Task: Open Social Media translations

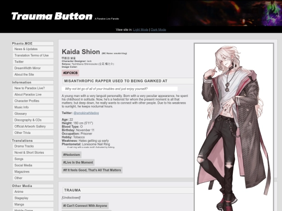Action: pyautogui.click(x=33, y=165)
